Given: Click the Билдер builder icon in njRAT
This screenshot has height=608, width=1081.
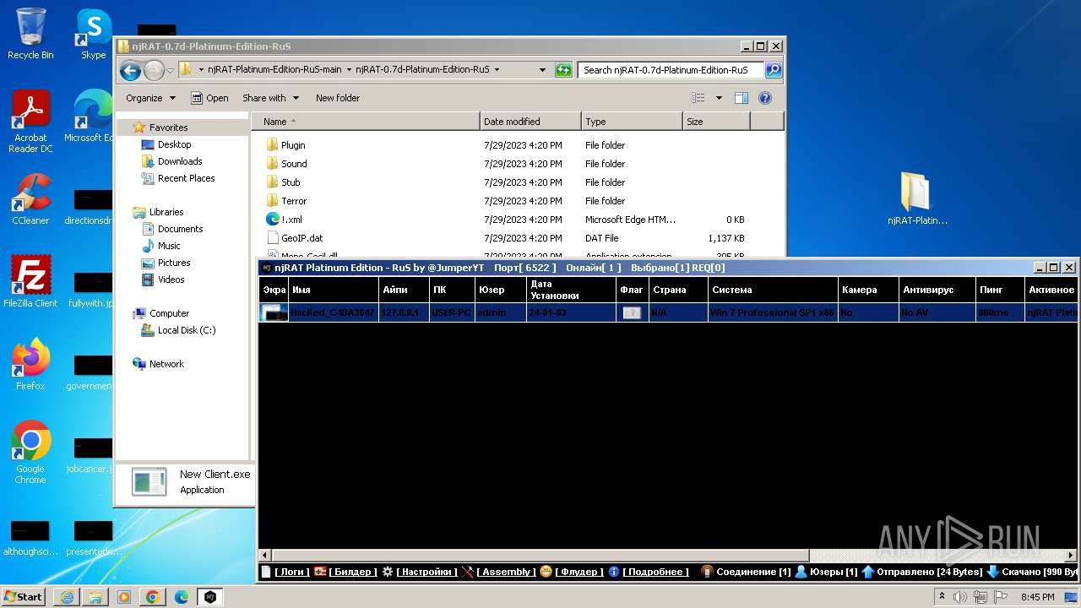Looking at the screenshot, I should click(x=320, y=572).
